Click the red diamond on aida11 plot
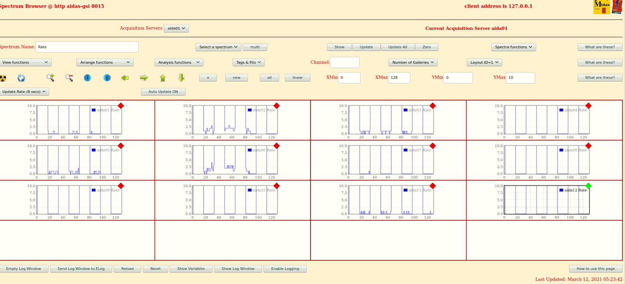 (x=432, y=186)
